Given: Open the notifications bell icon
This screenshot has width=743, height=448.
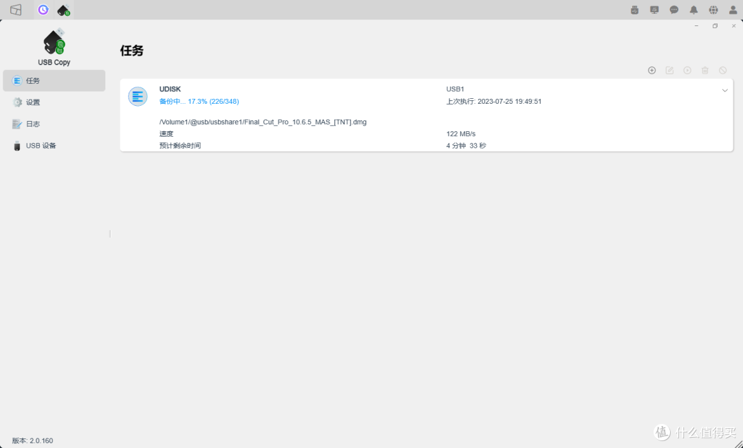Looking at the screenshot, I should click(693, 10).
